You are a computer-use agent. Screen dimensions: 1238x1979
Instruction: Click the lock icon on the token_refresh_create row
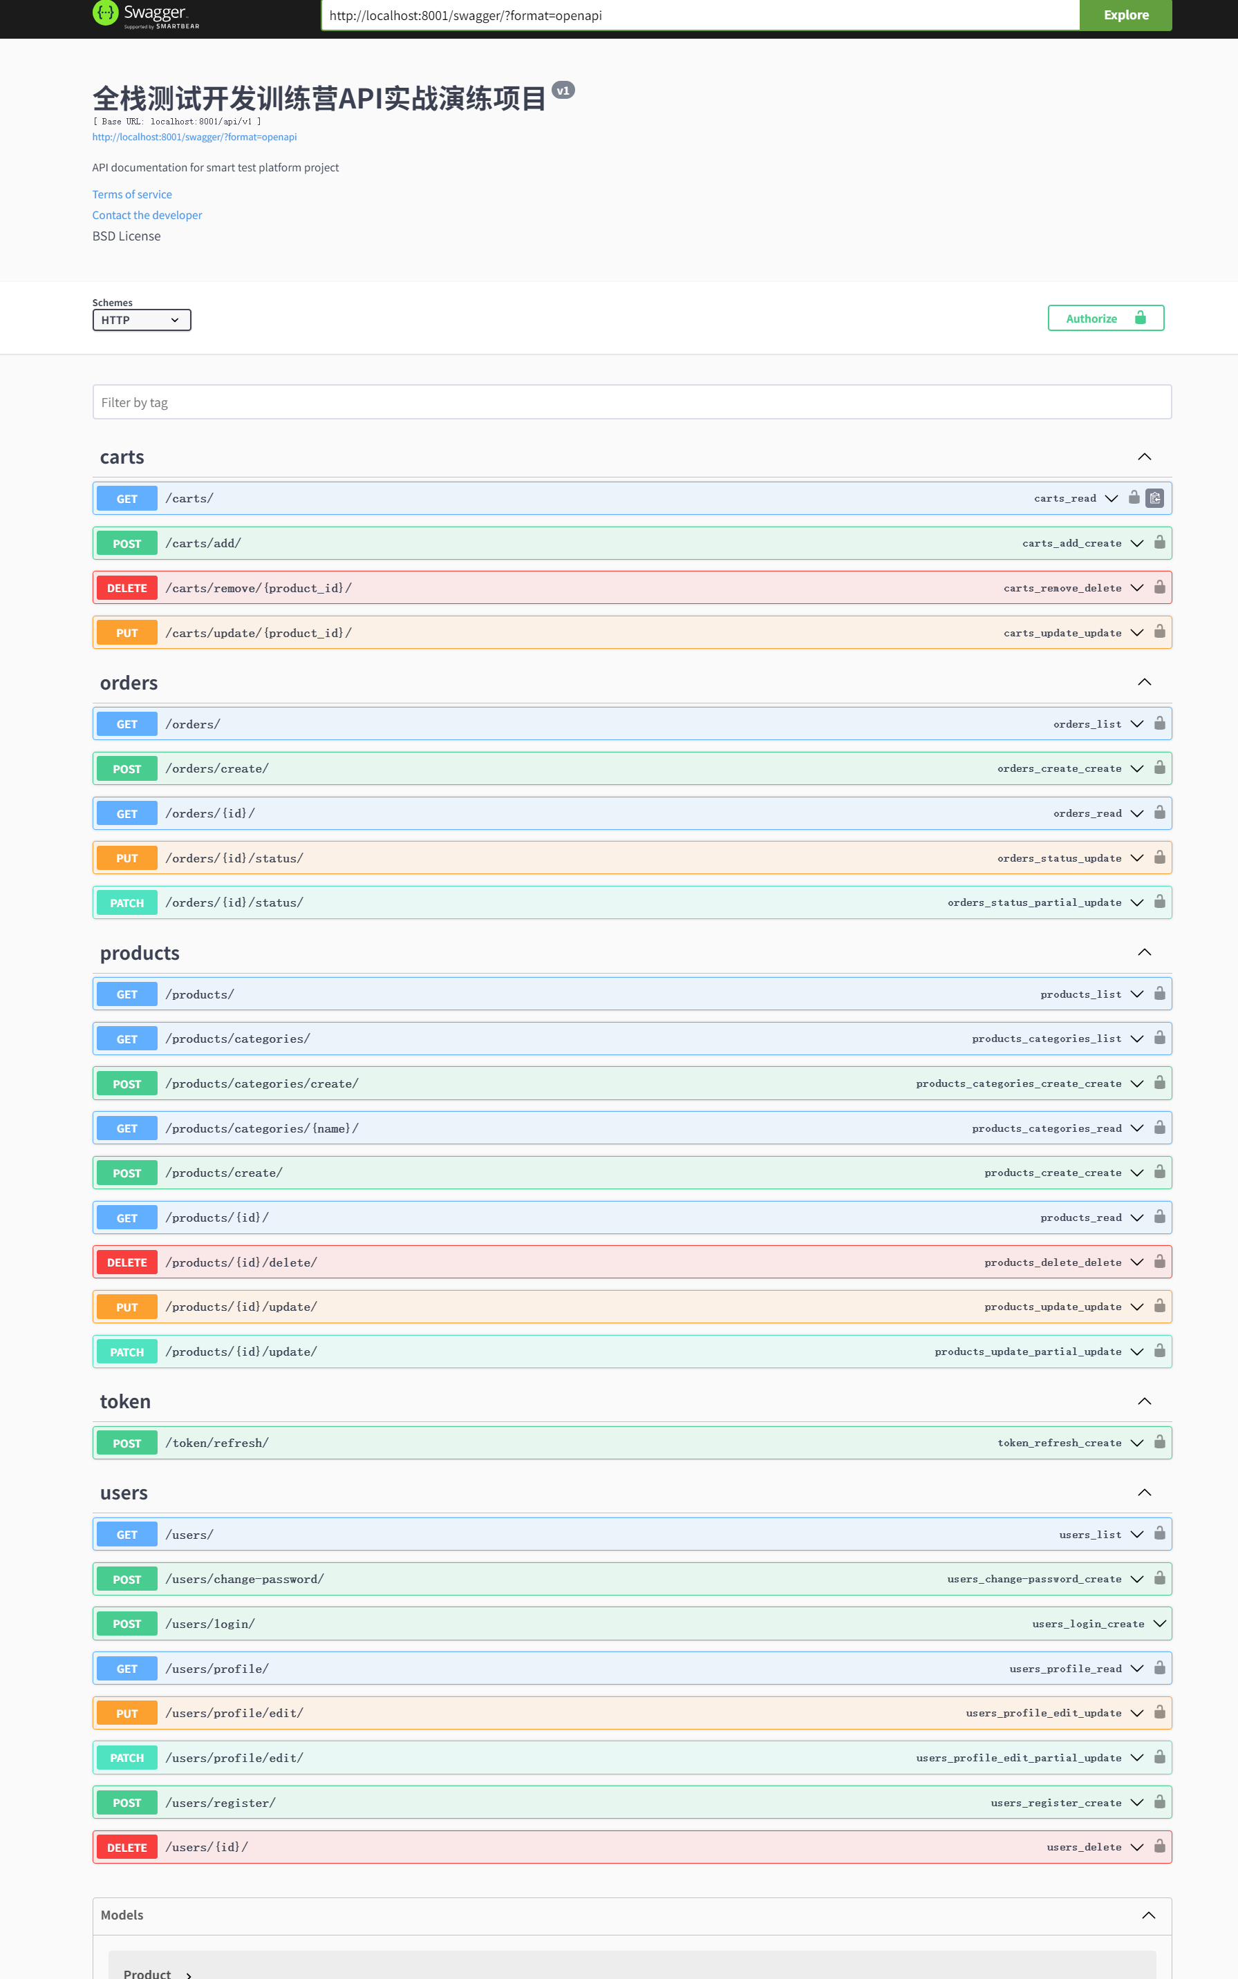point(1159,1441)
